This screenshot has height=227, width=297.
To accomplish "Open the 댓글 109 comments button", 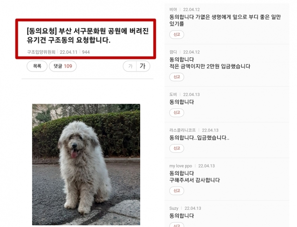I will (x=63, y=66).
